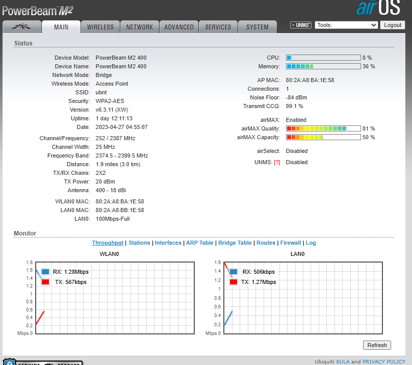
Task: Click the CPU usage bar
Action: click(323, 58)
